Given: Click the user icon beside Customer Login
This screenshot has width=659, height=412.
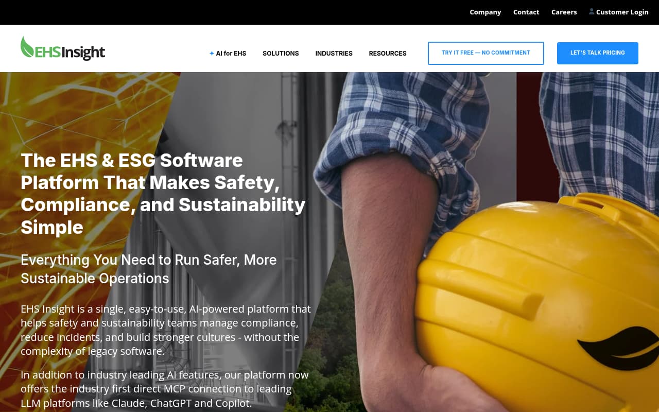Looking at the screenshot, I should (x=592, y=11).
